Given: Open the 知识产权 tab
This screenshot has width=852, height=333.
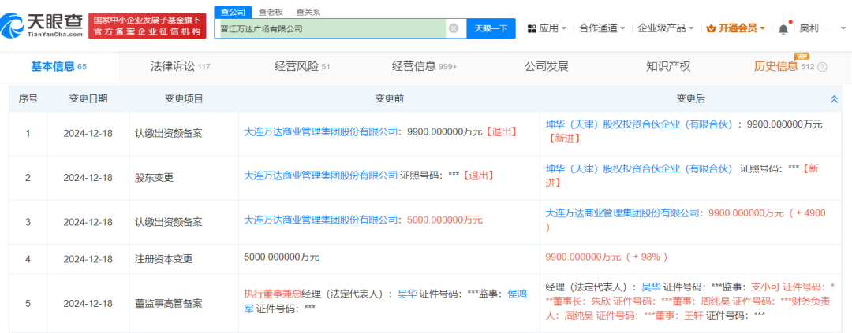Looking at the screenshot, I should pos(667,66).
